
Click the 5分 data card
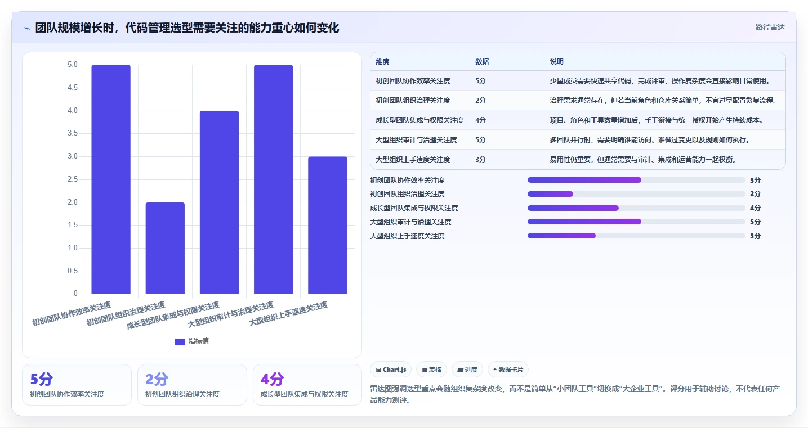coord(77,385)
